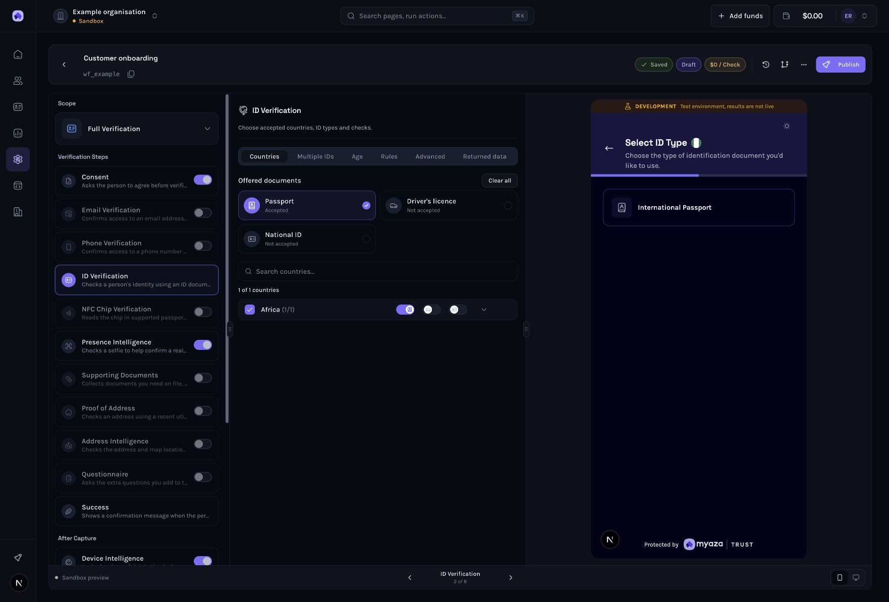The height and width of the screenshot is (602, 889).
Task: Click the rocket icon in lower sidebar
Action: 18,557
